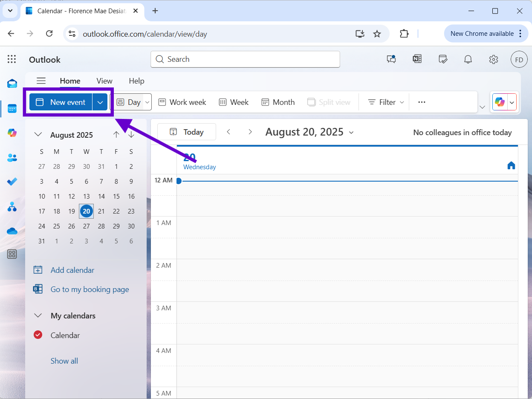The height and width of the screenshot is (399, 532).
Task: Click the work location home icon
Action: click(x=511, y=165)
